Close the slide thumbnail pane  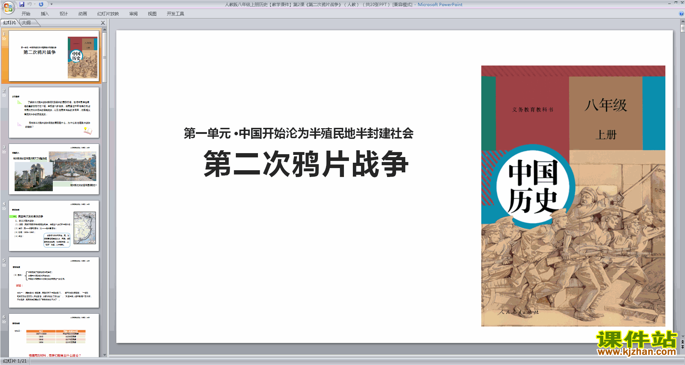[103, 23]
